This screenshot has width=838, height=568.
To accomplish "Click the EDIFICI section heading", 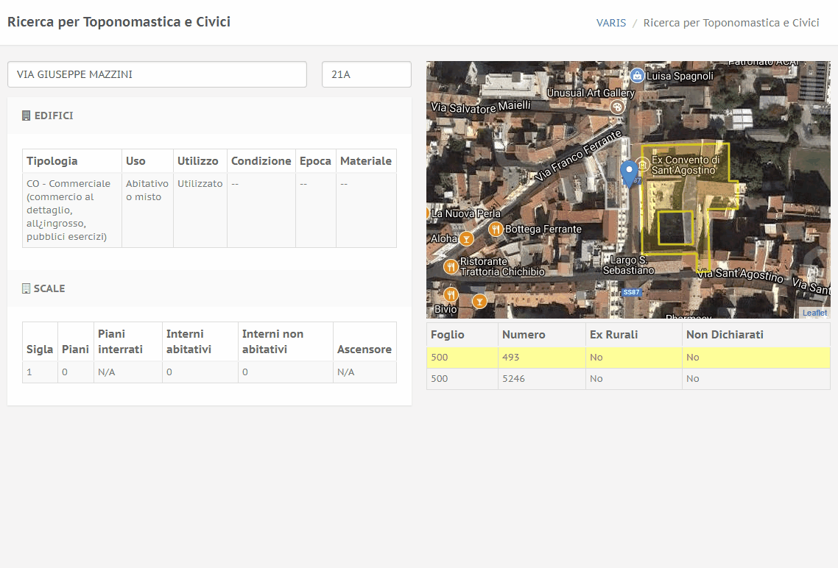I will [x=54, y=116].
